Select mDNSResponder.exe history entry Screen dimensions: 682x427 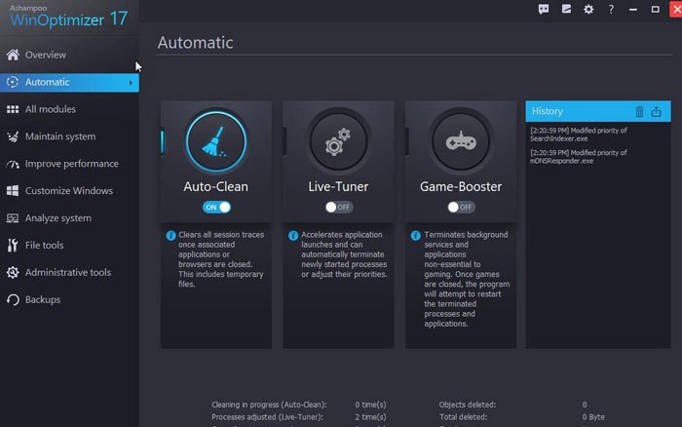pos(579,157)
